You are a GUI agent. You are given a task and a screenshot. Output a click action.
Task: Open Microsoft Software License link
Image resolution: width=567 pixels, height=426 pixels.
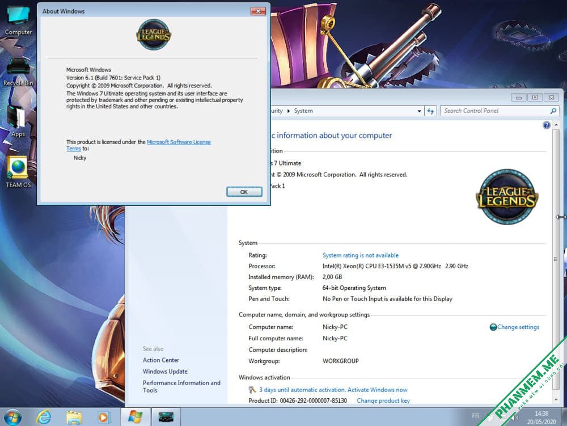pos(179,142)
